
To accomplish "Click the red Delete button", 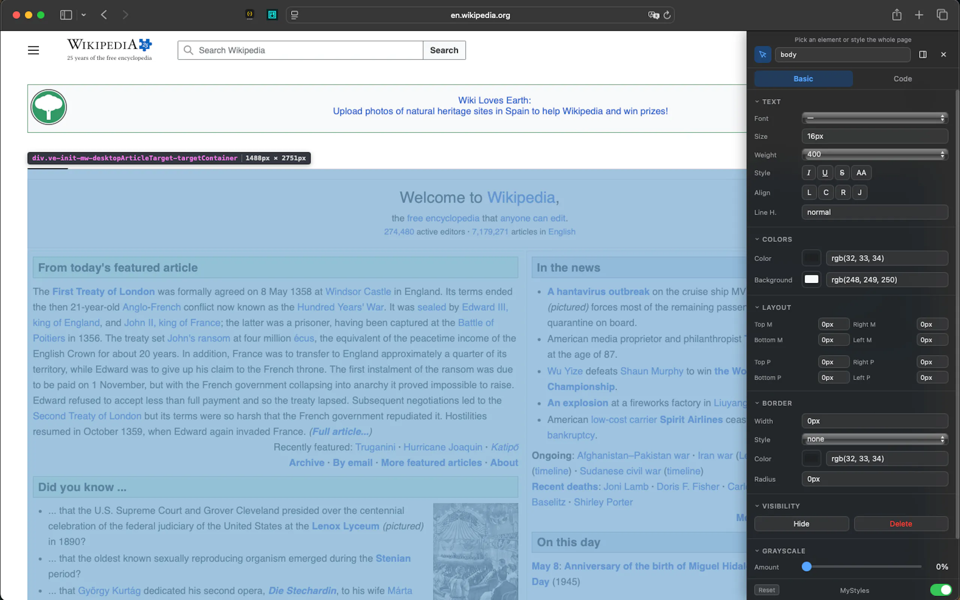I will [900, 524].
